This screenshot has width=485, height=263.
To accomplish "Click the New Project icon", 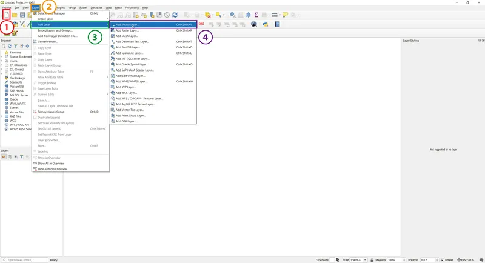I will point(7,15).
